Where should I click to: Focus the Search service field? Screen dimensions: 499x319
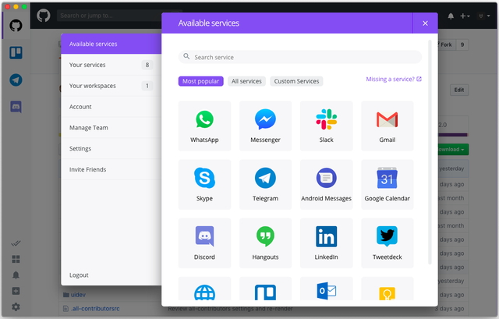[300, 57]
